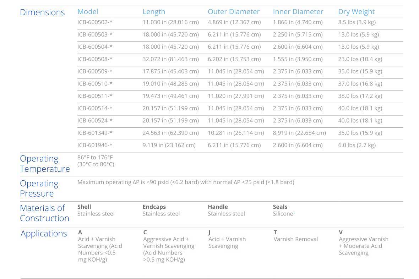Click the ICB-600508-* model entry

click(95, 59)
